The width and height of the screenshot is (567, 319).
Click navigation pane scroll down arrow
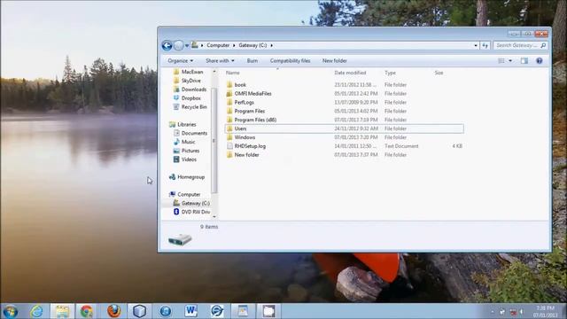pos(214,216)
